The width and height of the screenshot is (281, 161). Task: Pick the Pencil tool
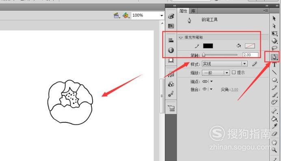pyautogui.click(x=275, y=88)
